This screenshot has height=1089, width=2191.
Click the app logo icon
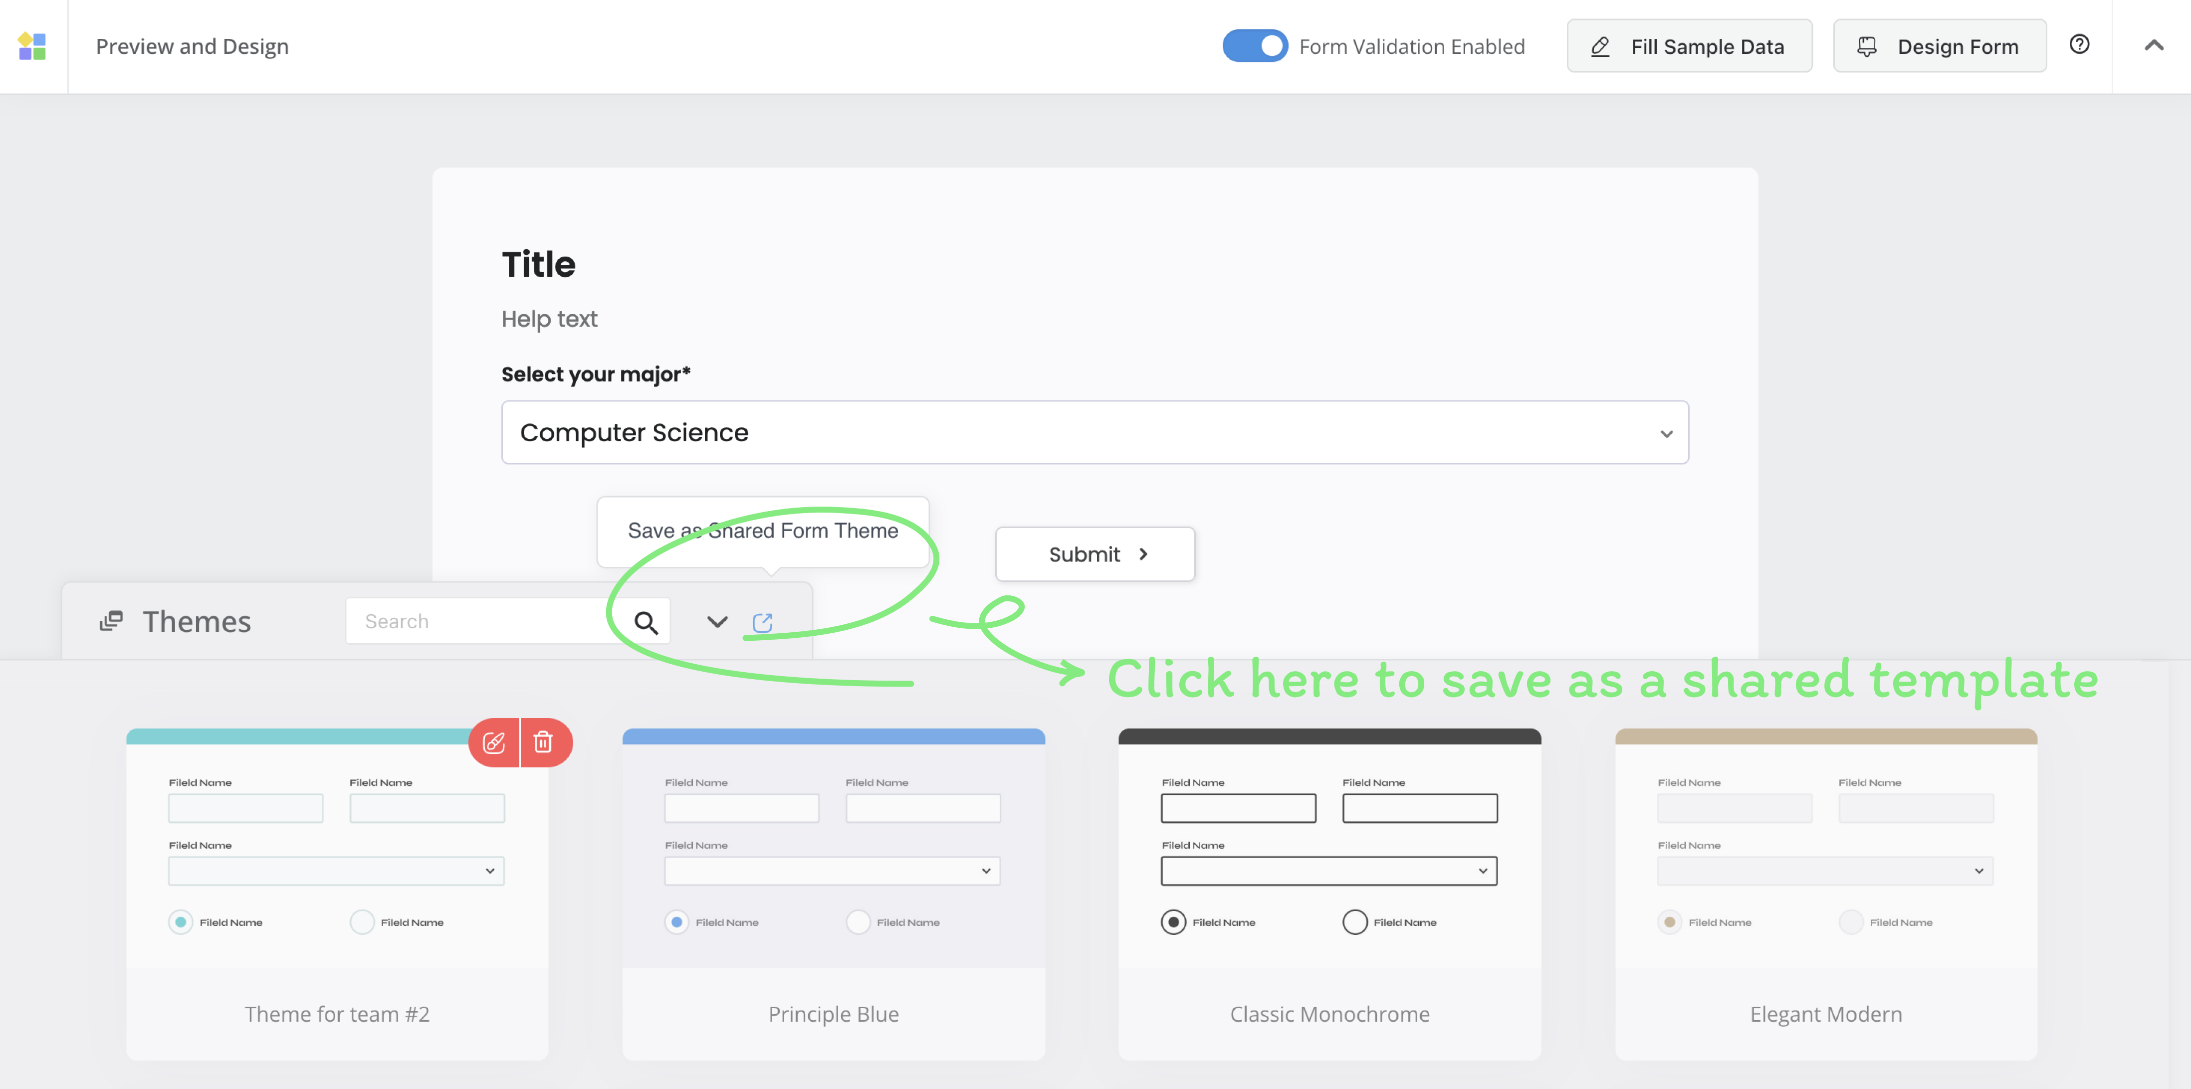point(32,46)
